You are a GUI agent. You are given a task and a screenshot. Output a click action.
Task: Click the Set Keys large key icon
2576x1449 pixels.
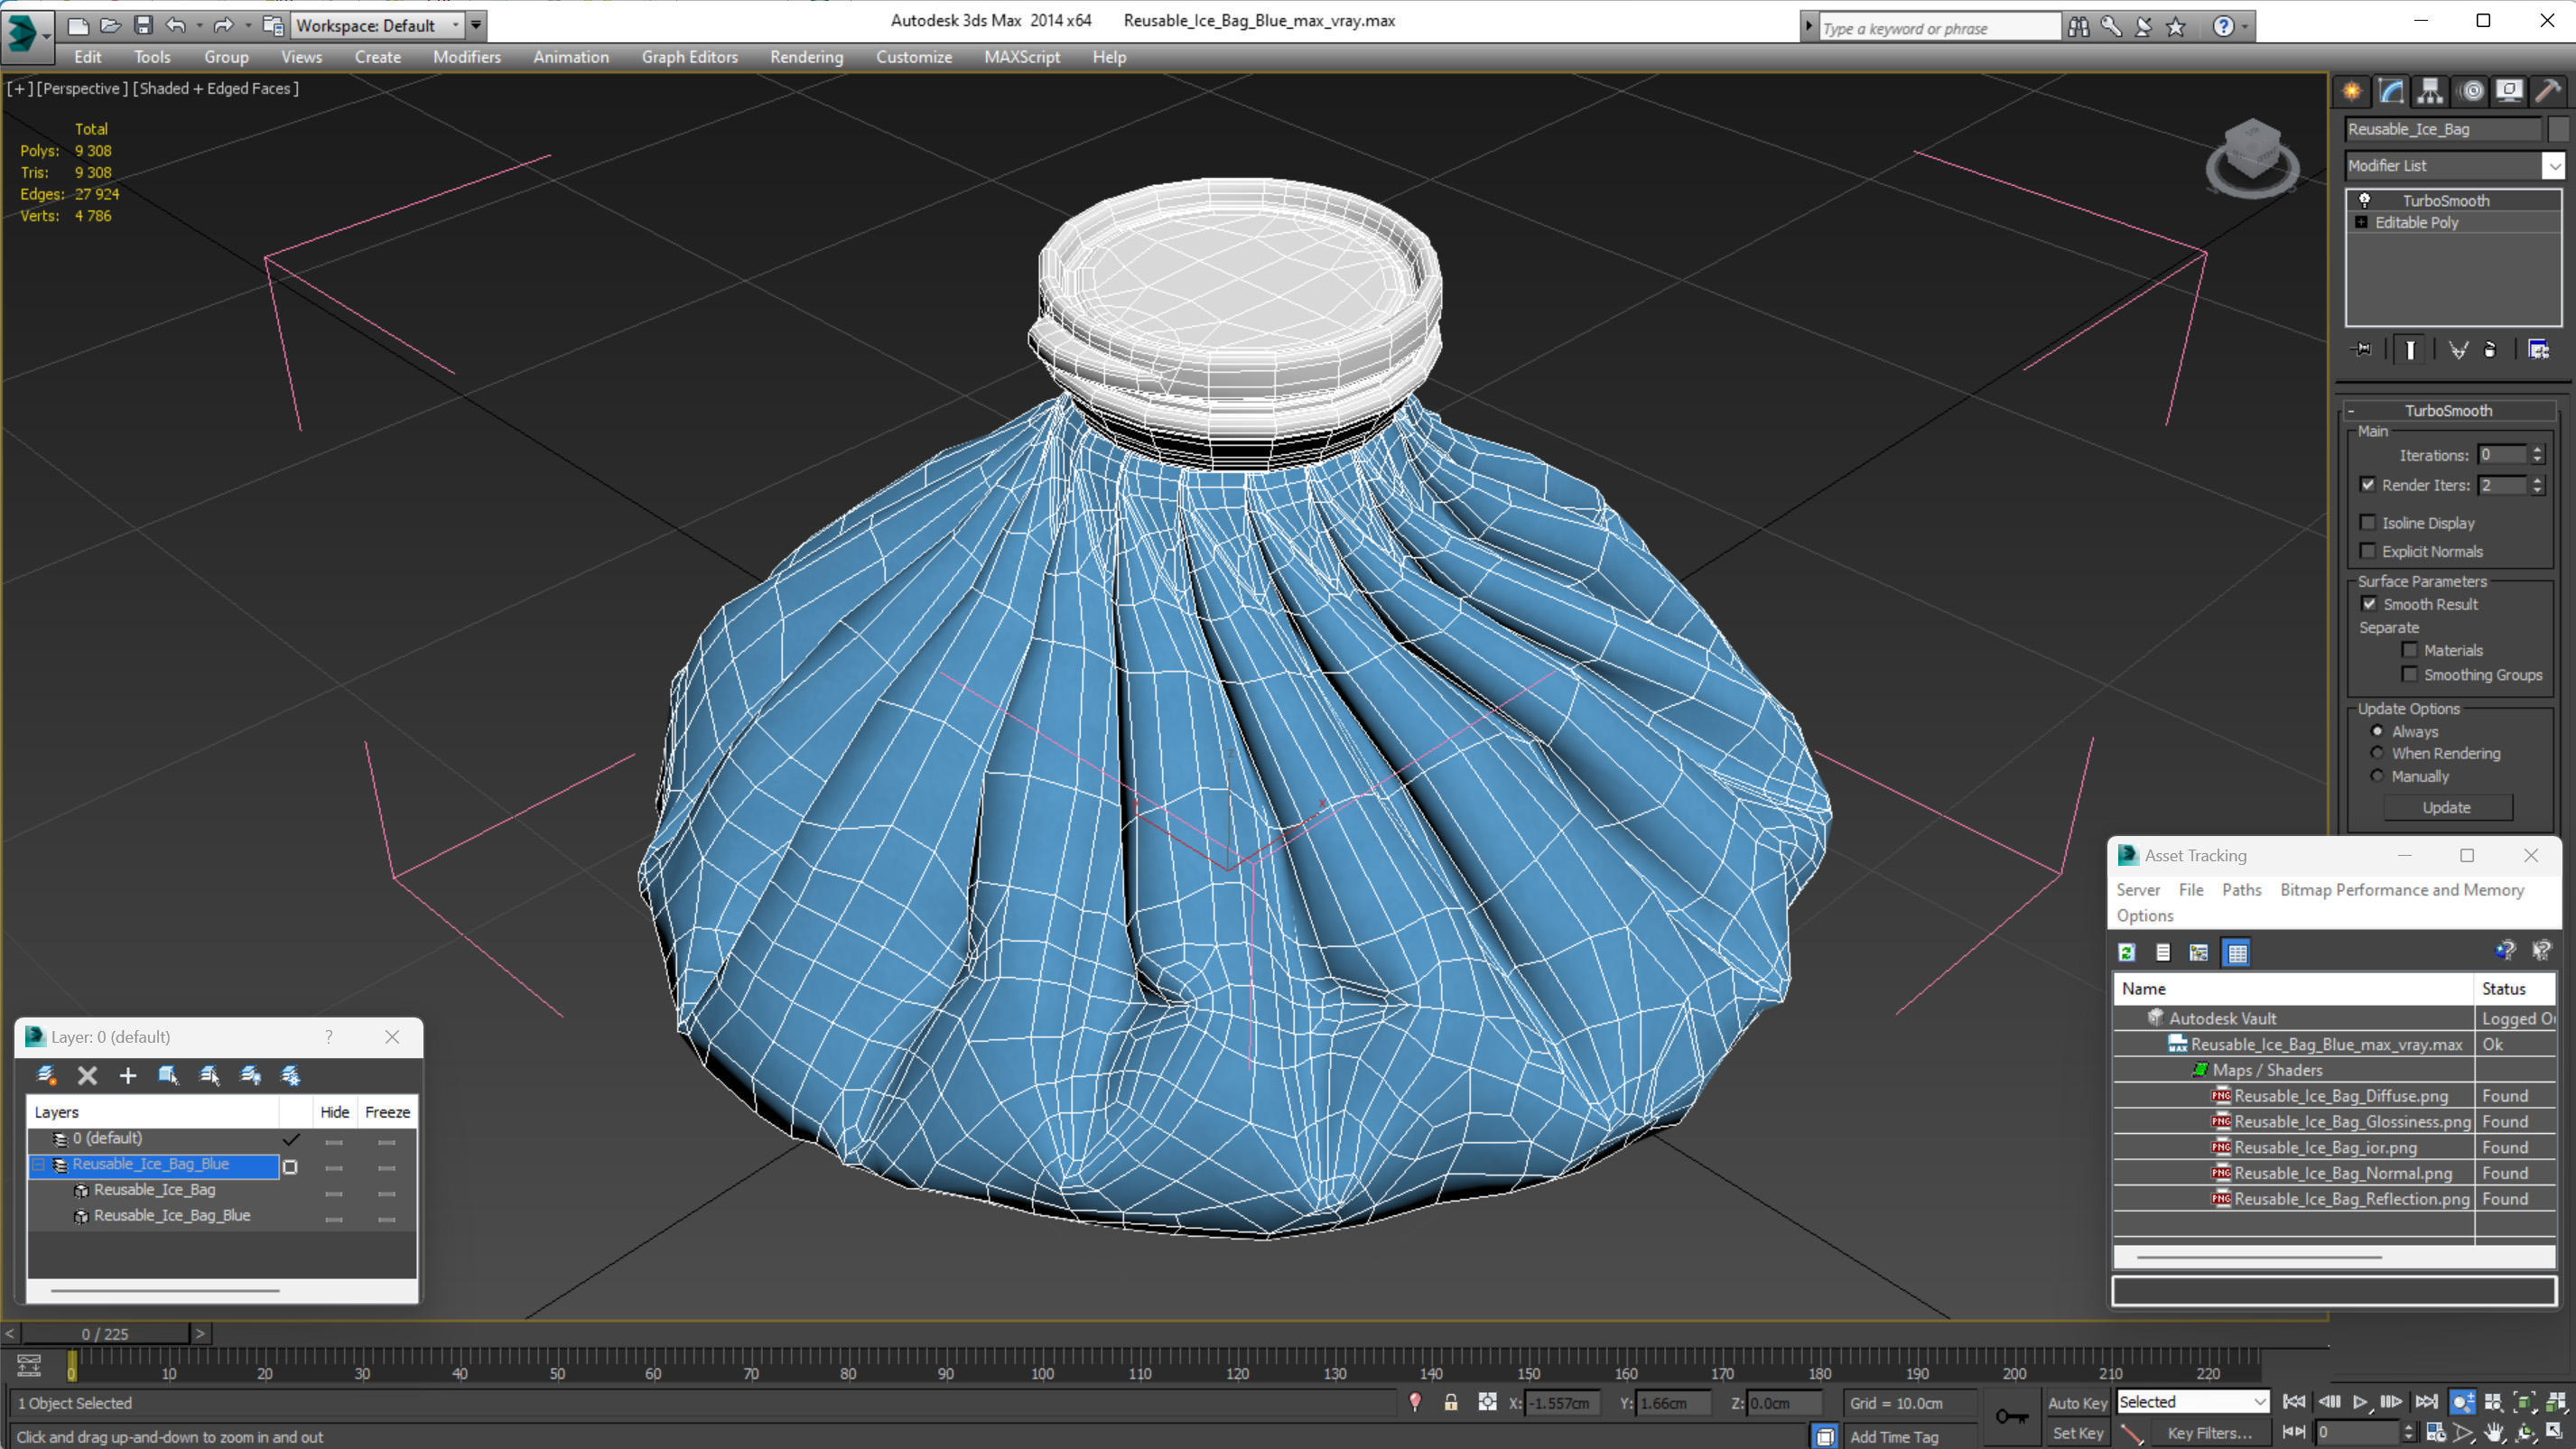2012,1416
